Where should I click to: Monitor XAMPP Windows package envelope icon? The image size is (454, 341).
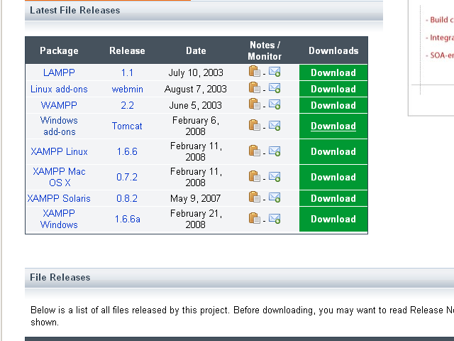coord(275,218)
